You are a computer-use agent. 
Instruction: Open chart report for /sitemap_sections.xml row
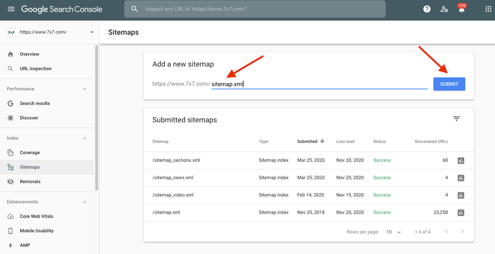[x=461, y=161]
